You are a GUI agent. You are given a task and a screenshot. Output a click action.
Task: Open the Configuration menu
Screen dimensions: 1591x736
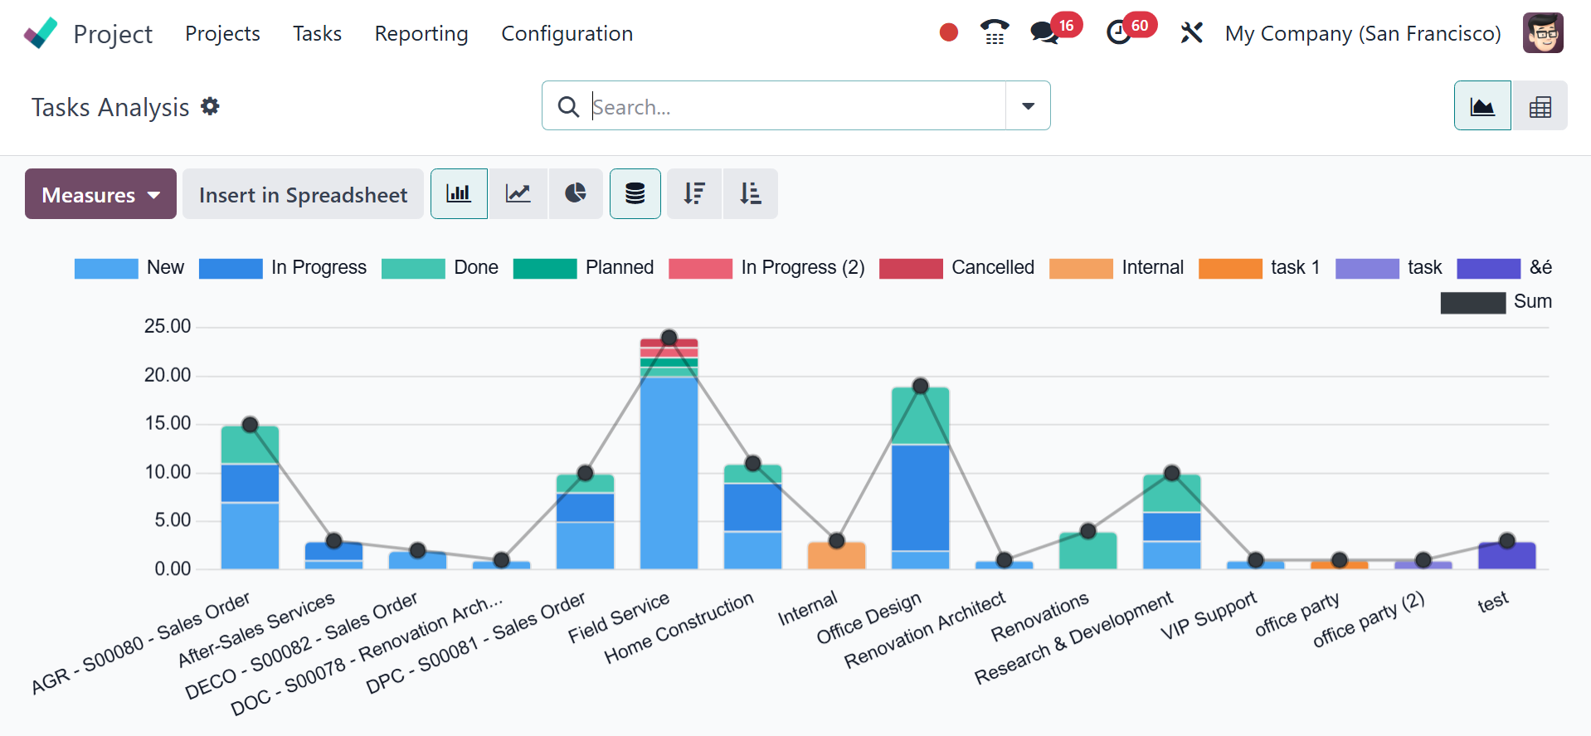tap(567, 33)
